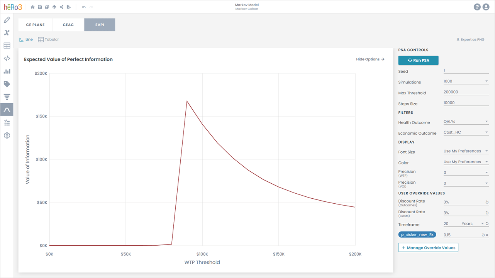Reset Discount Rate Outcomes override
The height and width of the screenshot is (278, 495).
pyautogui.click(x=487, y=202)
